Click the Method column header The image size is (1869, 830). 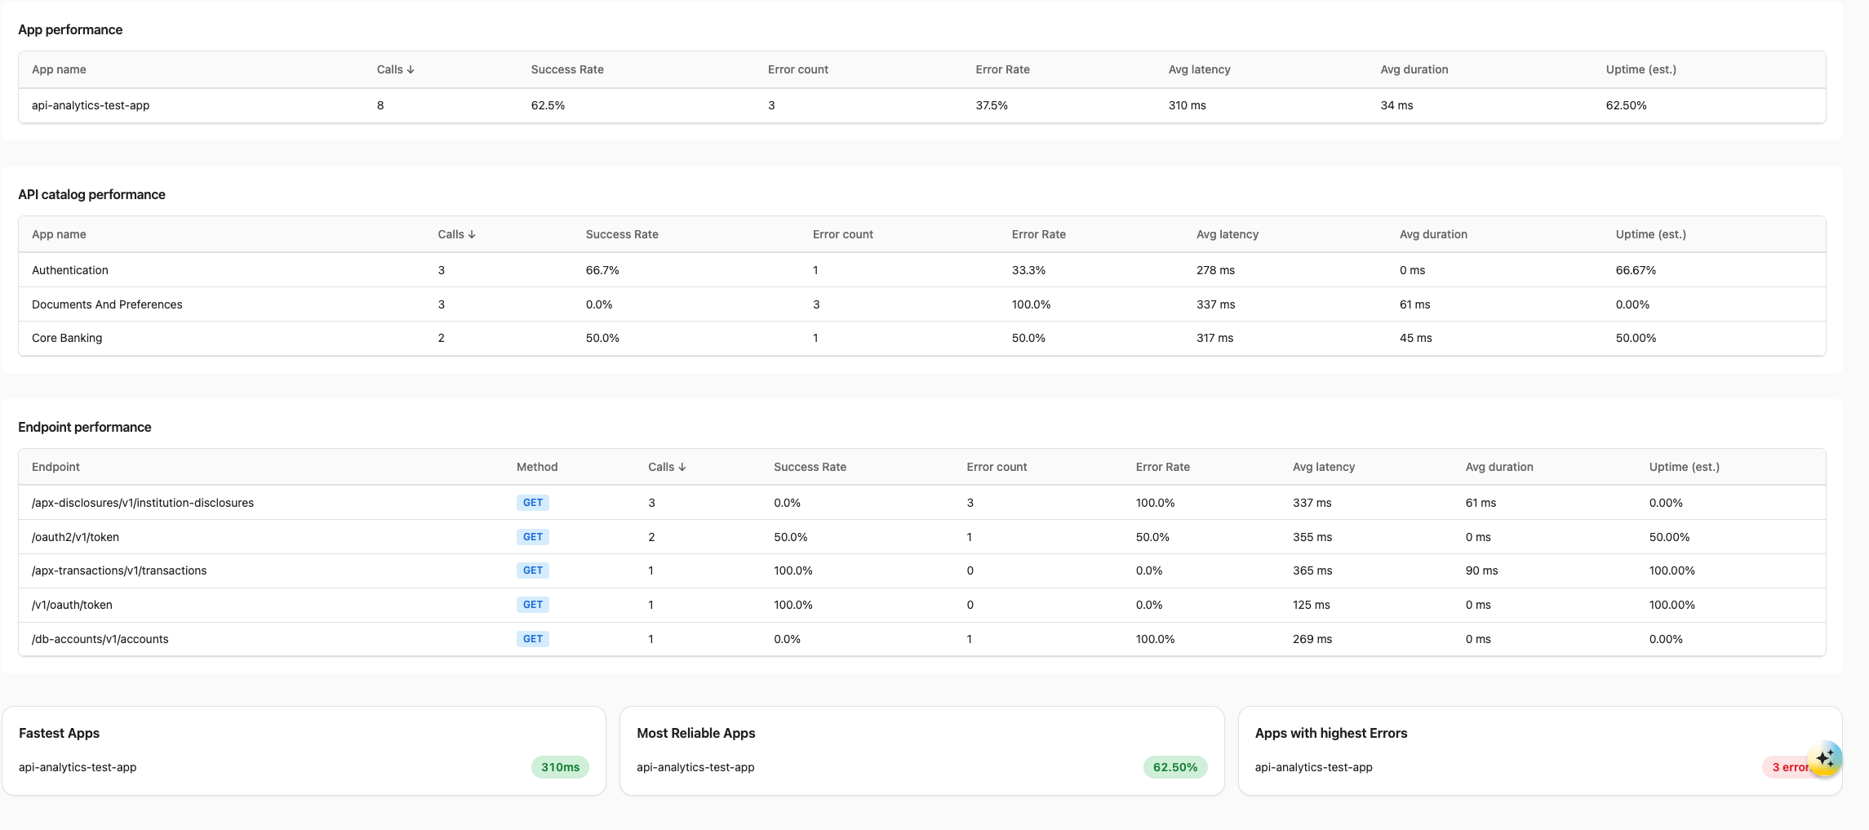537,467
